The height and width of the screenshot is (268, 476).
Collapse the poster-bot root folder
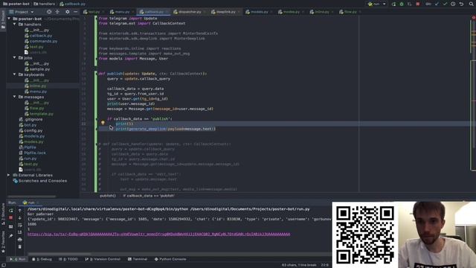point(9,19)
